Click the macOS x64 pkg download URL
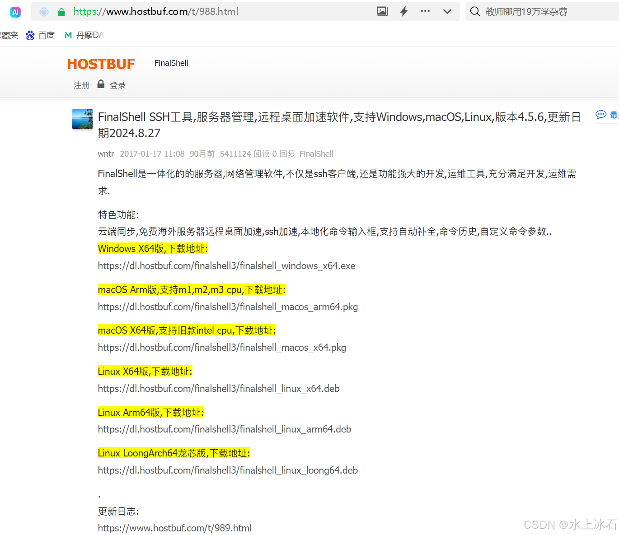 coord(222,348)
